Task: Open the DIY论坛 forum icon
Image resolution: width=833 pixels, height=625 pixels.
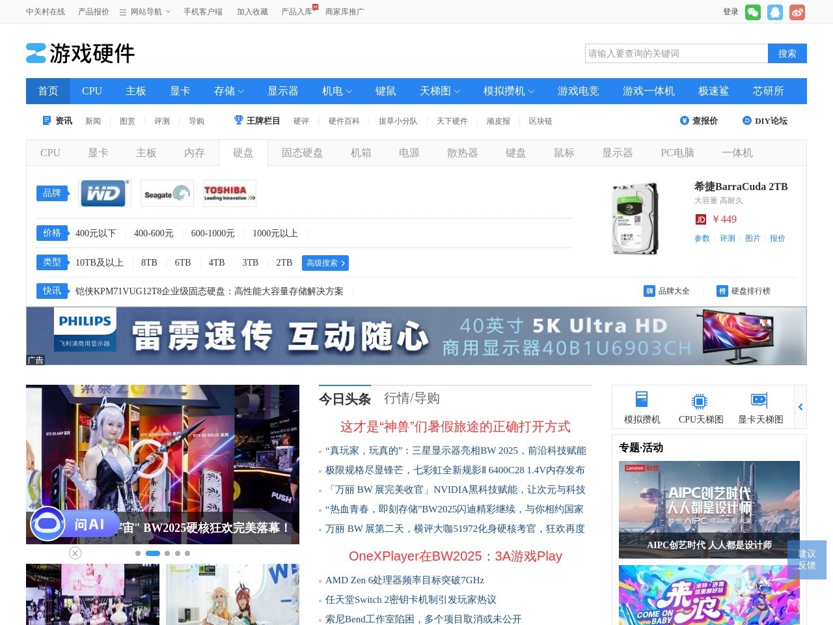Action: pyautogui.click(x=747, y=120)
